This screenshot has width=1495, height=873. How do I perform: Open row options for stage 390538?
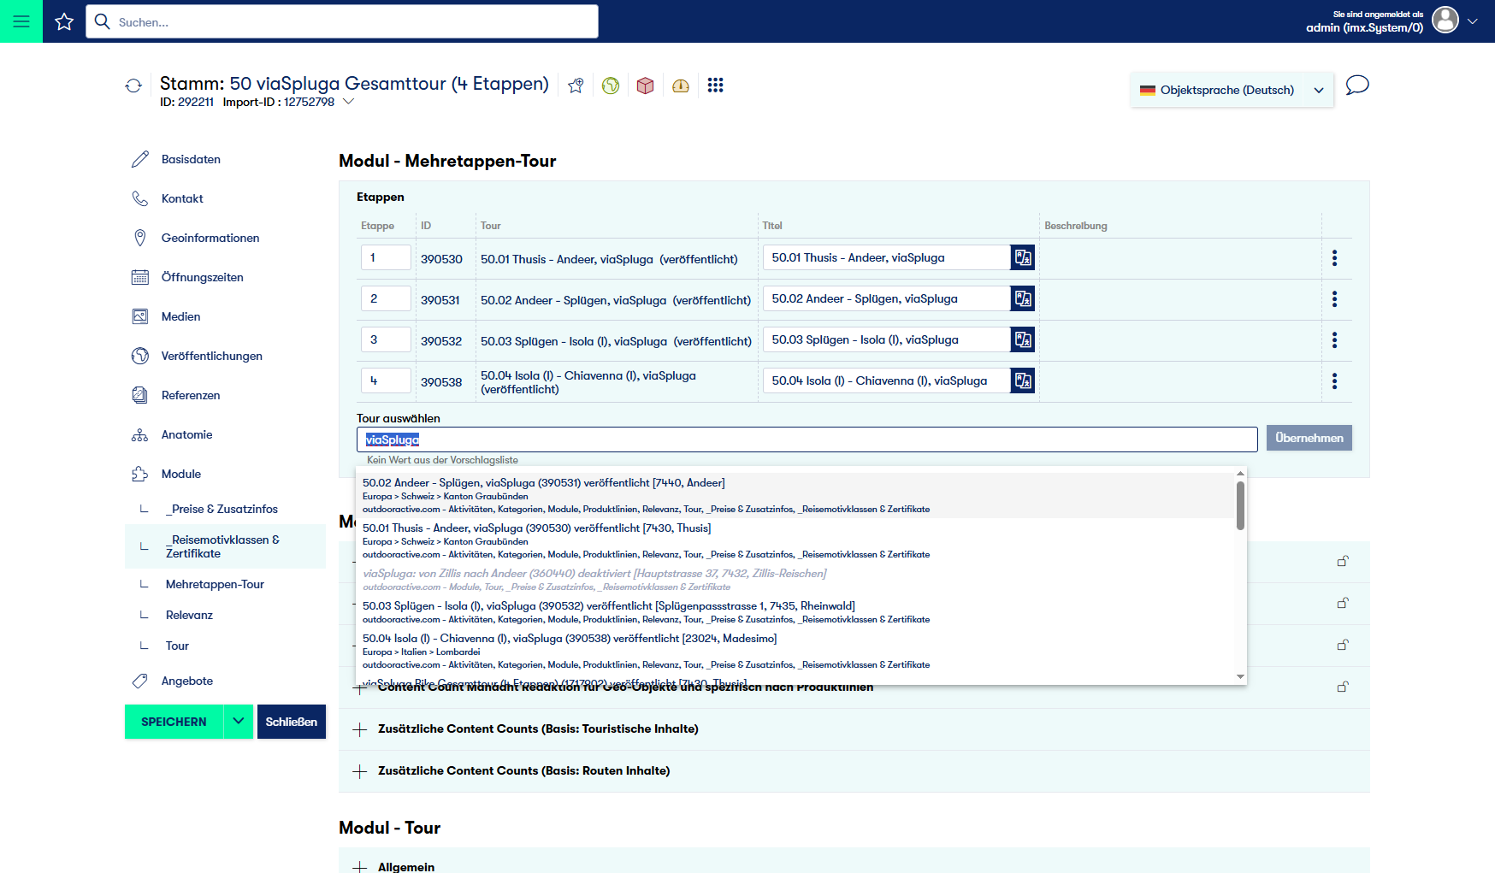[1334, 381]
